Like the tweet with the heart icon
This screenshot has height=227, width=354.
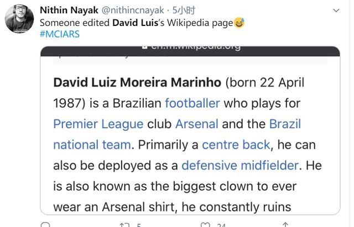tap(205, 225)
